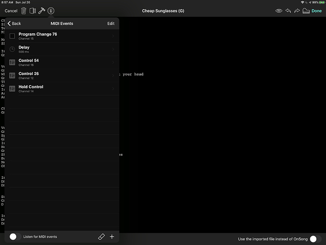Tap the trash delete icon in the toolbar
This screenshot has height=245, width=326.
point(23,11)
